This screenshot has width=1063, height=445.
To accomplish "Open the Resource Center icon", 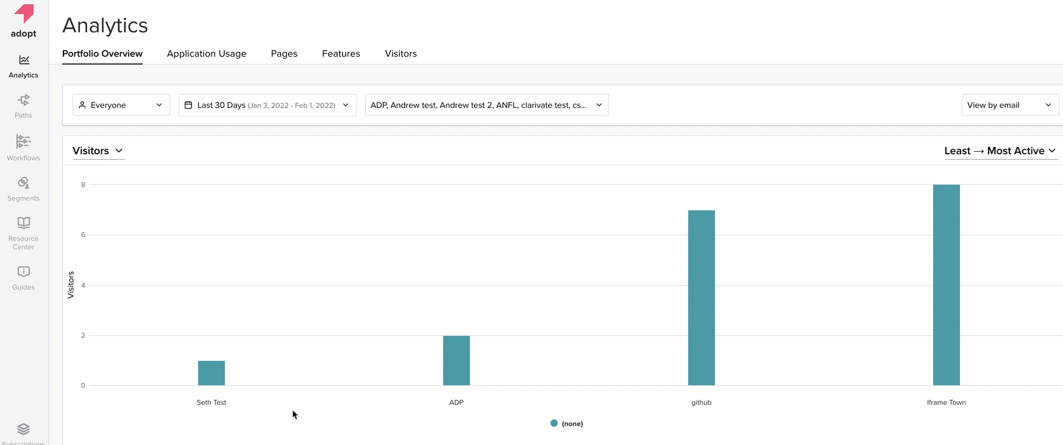I will click(24, 222).
